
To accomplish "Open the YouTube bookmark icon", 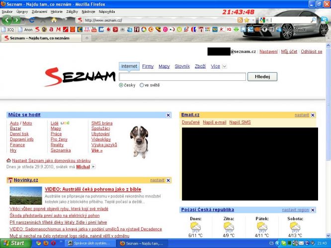I will tap(94, 29).
